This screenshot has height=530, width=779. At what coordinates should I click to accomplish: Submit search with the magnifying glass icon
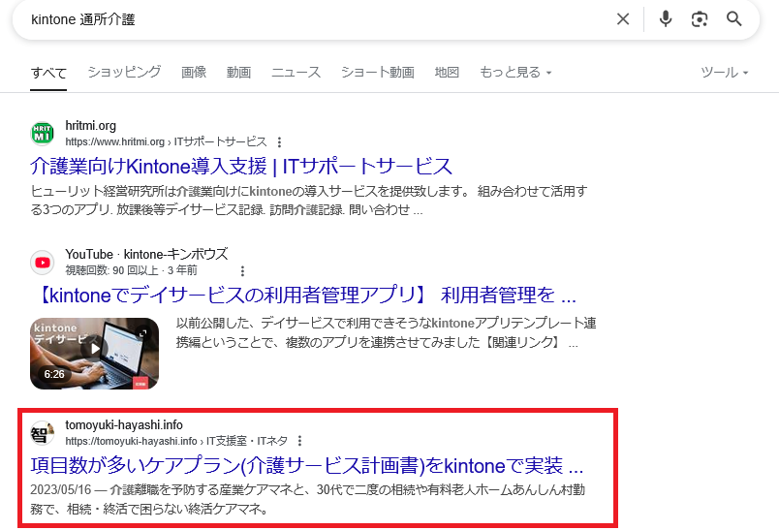pyautogui.click(x=733, y=19)
